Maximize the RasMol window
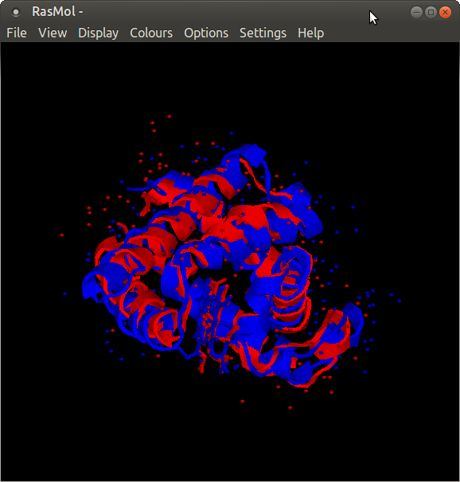Viewport: 460px width, 482px height. pos(431,12)
